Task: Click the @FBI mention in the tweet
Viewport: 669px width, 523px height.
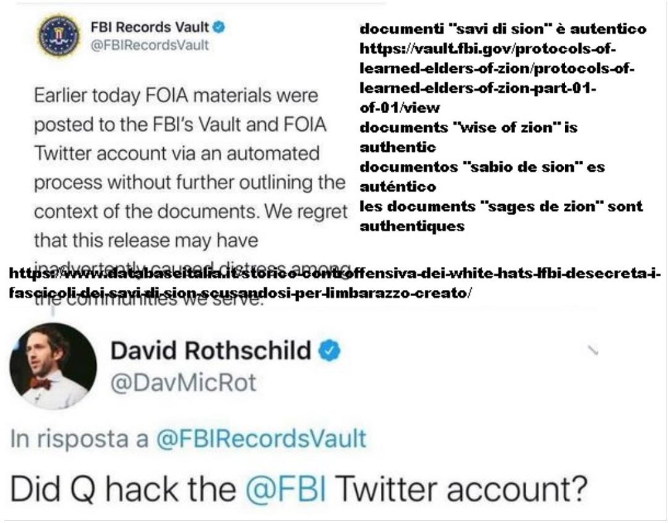Action: (287, 488)
